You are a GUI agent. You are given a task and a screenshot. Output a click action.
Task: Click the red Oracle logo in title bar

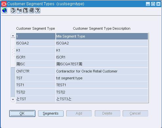[x=4, y=4]
